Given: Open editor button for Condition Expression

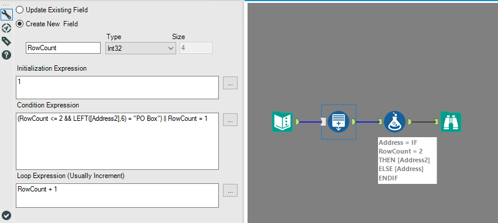Looking at the screenshot, I should pos(230,120).
